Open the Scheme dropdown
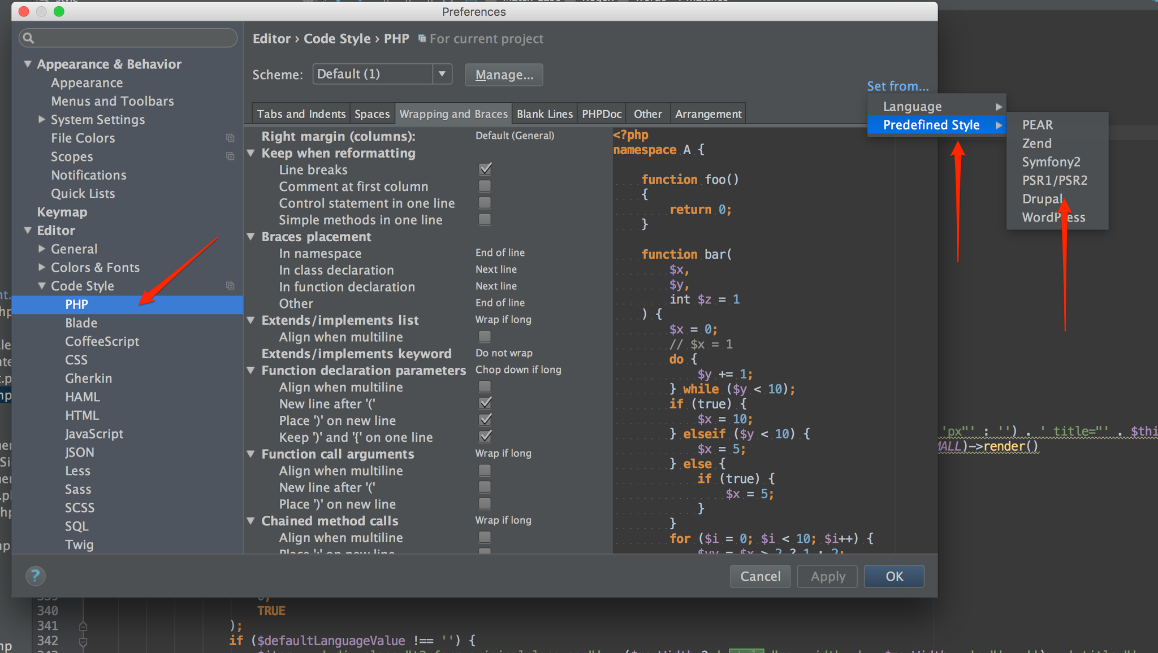This screenshot has height=653, width=1158. pyautogui.click(x=442, y=74)
